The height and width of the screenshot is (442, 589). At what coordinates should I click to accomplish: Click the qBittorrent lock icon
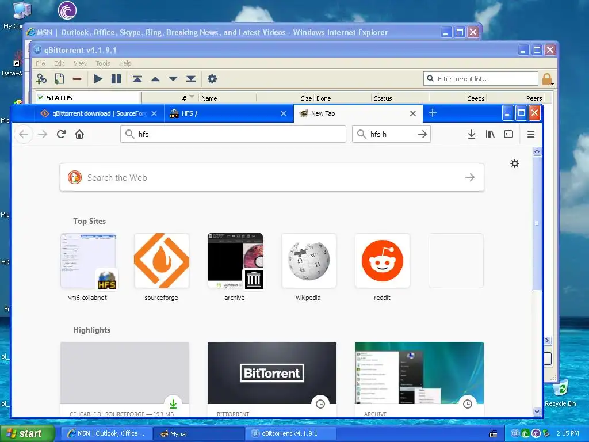pos(547,79)
